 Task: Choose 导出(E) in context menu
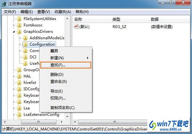coord(66,91)
